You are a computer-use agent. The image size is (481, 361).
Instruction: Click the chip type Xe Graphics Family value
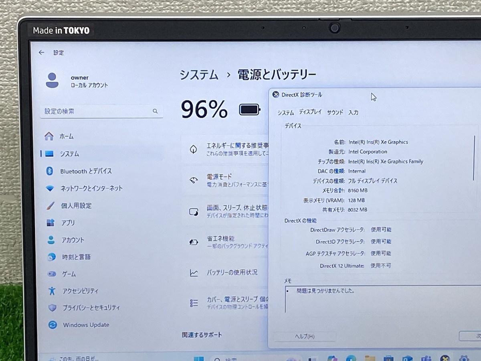[386, 162]
